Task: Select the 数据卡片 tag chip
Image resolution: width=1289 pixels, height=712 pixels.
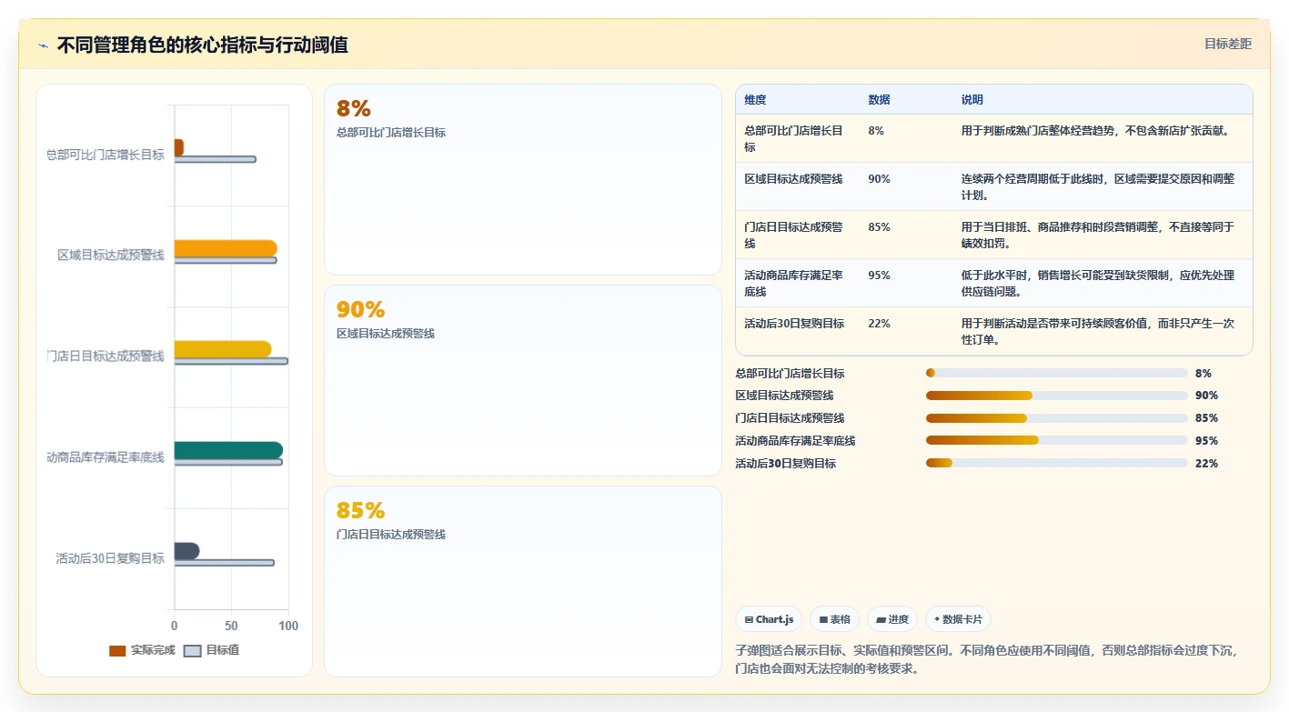Action: pos(958,619)
